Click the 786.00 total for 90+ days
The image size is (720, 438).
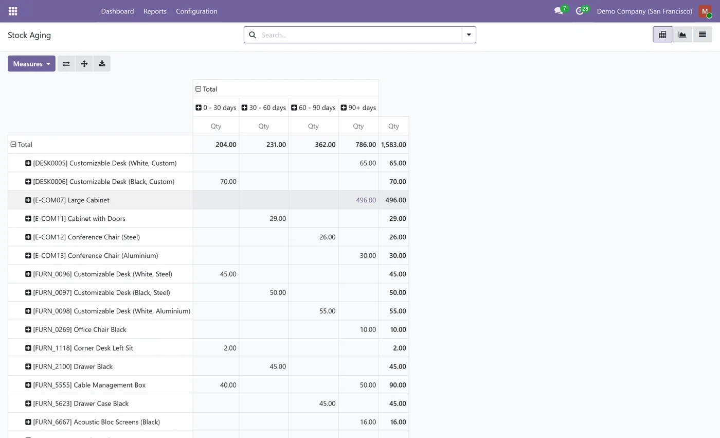[358, 145]
